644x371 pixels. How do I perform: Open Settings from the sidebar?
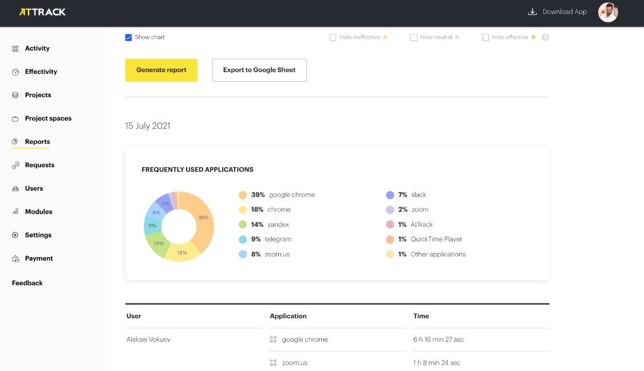coord(38,235)
